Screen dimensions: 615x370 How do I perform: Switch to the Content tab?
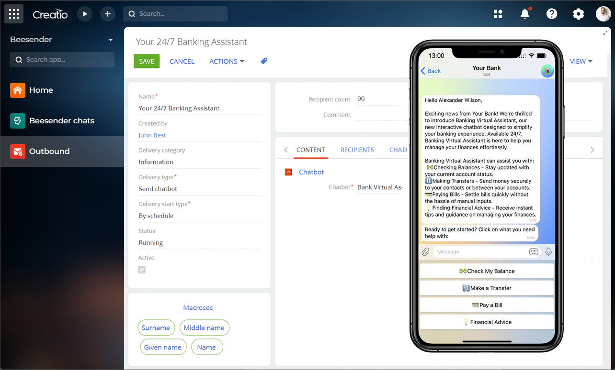[x=311, y=150]
